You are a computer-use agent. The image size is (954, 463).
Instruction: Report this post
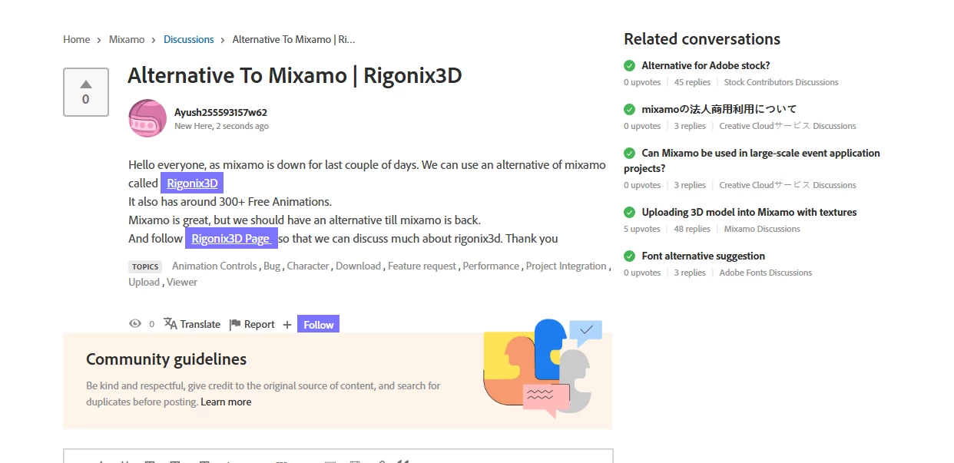(259, 324)
